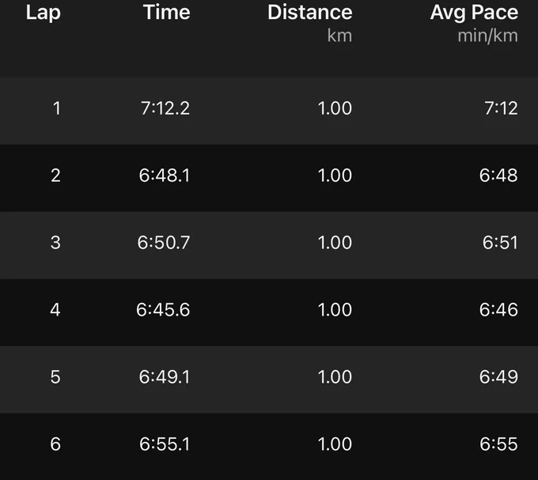Select lap 6 distance 1.00

click(335, 444)
